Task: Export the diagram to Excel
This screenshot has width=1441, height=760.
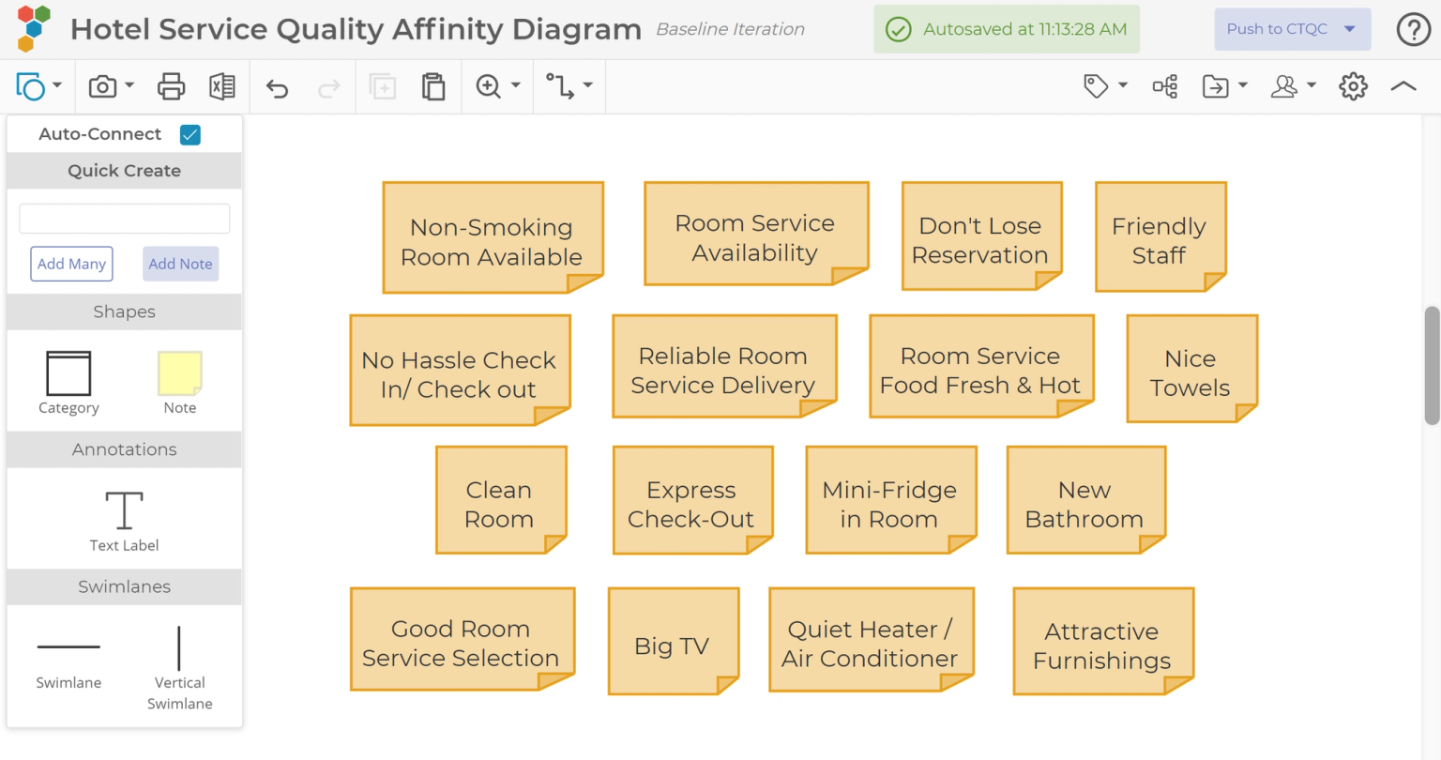Action: (221, 85)
